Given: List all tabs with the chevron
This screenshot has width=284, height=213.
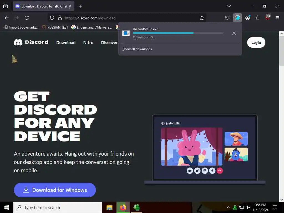Looking at the screenshot, I should click(x=229, y=6).
